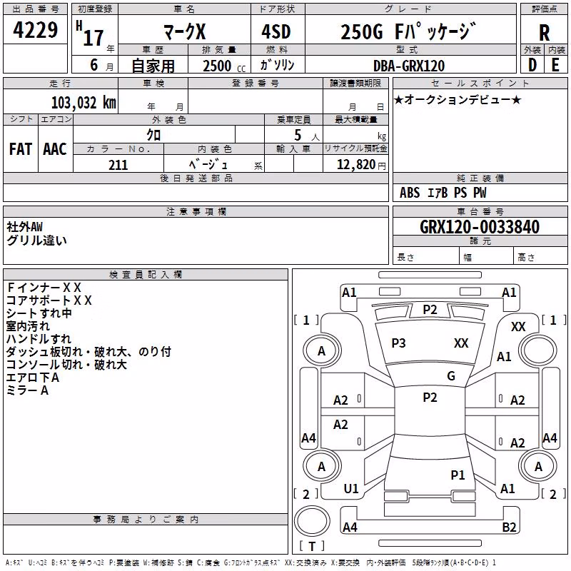Click the door type 4SD
571x571 pixels.
(276, 32)
